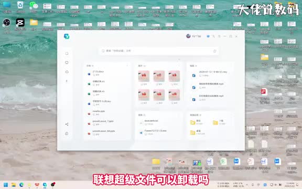The width and height of the screenshot is (302, 189).
Task: Select the first picture thumbnail in top row
Action: tap(144, 76)
